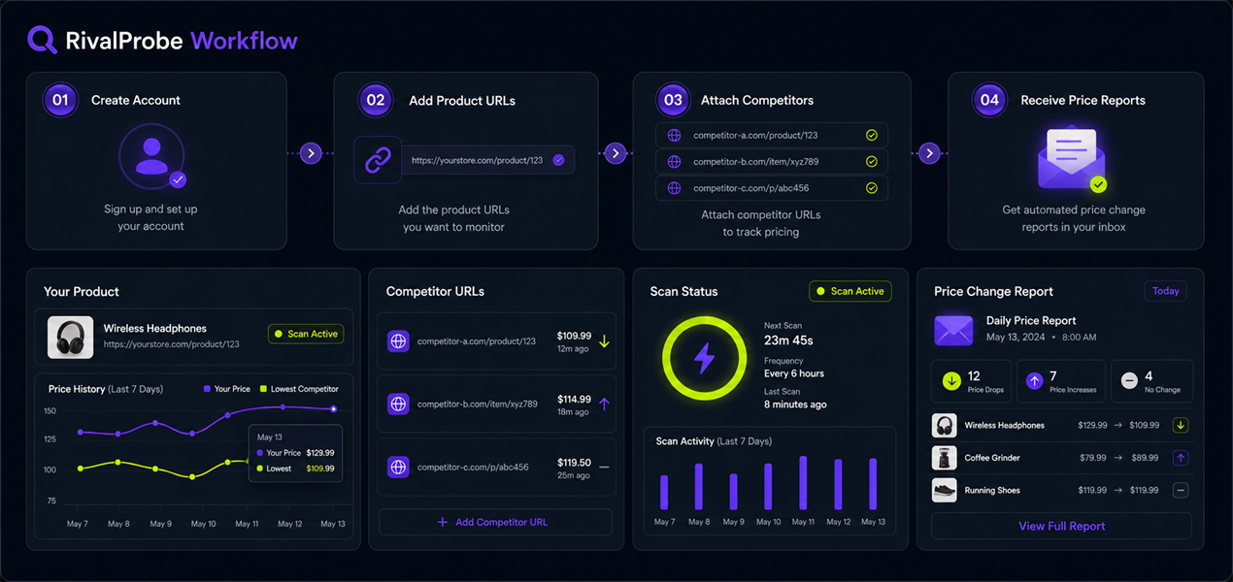The height and width of the screenshot is (582, 1233).
Task: Click the '$89.99' Coffee Grinder new price
Action: click(1145, 458)
